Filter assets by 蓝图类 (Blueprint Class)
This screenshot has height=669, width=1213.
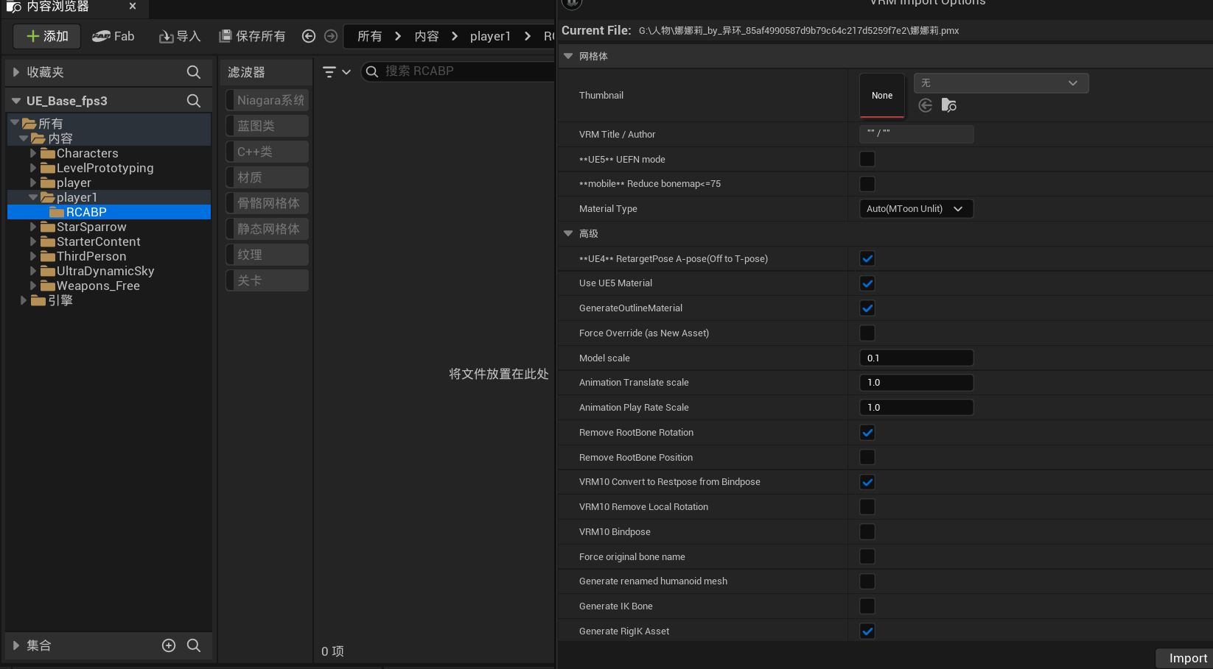266,125
